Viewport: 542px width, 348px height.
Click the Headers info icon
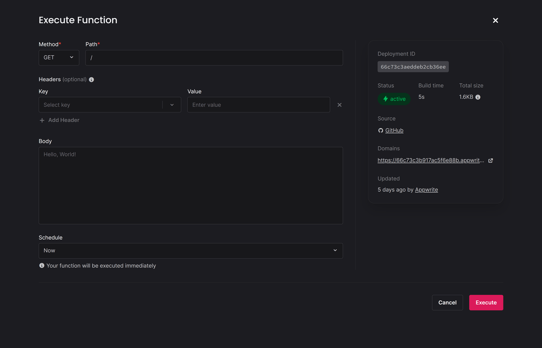[91, 79]
